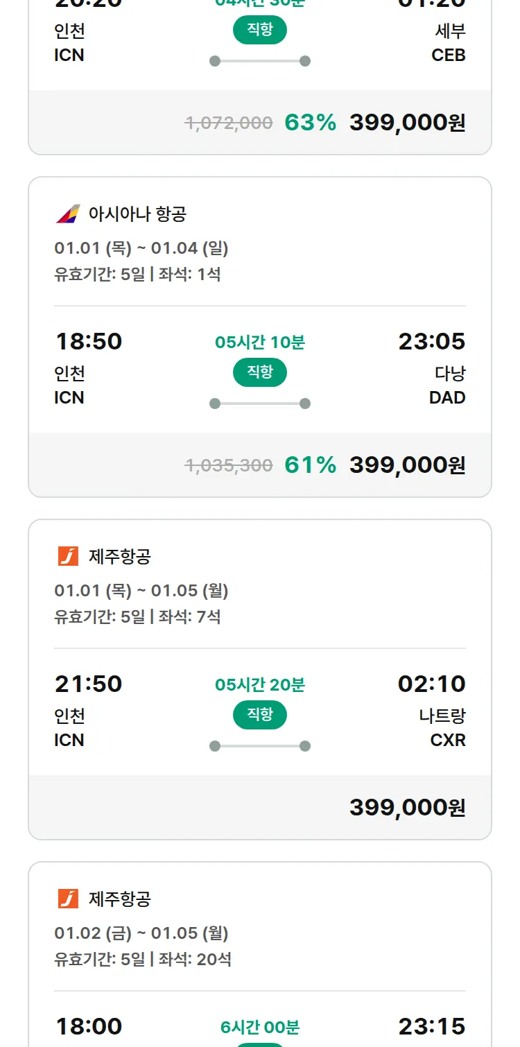Tap the 직항 badge on the Nha Trang flight
520x1047 pixels.
click(260, 715)
